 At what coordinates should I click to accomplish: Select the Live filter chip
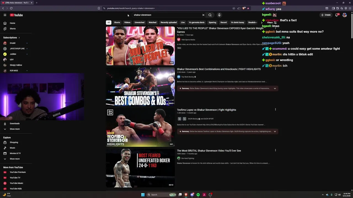[183, 23]
